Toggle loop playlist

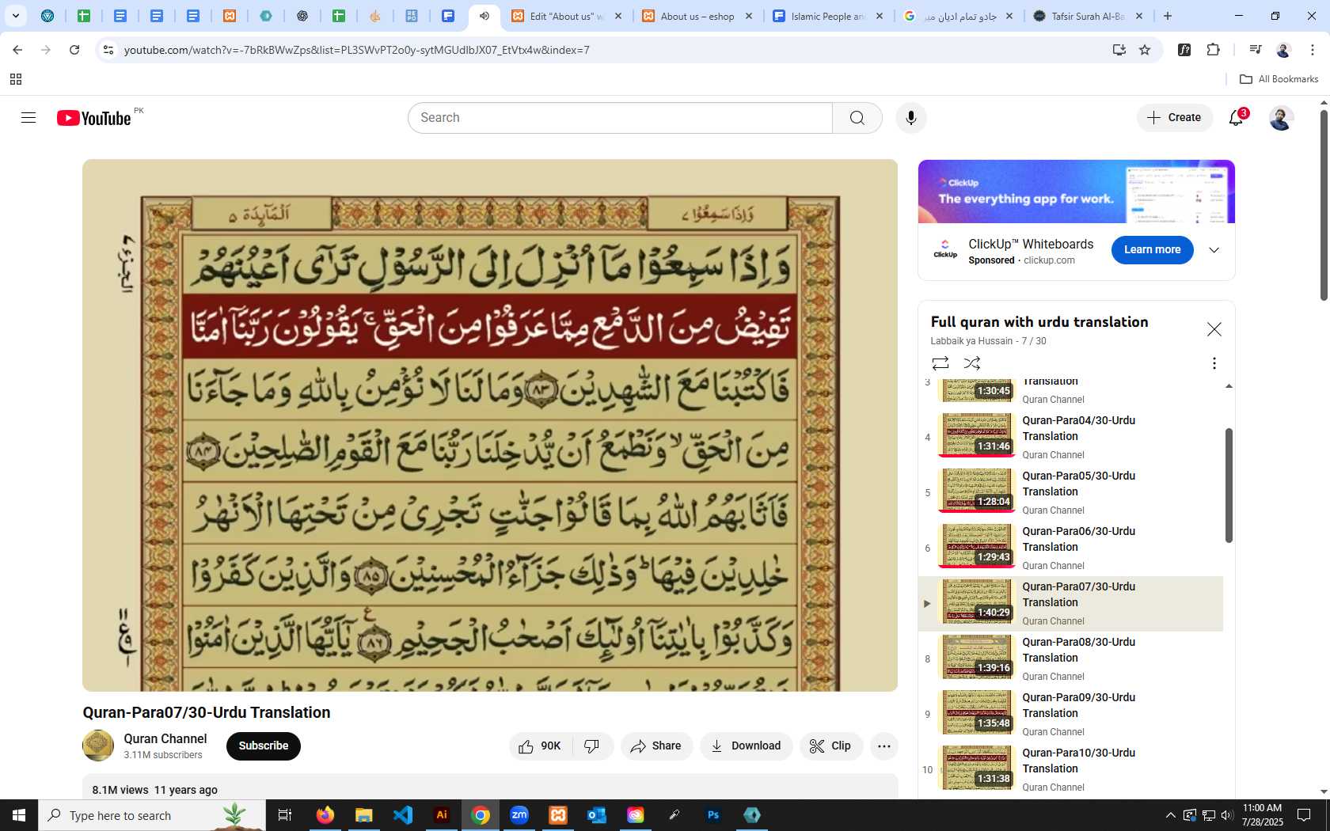pos(940,363)
